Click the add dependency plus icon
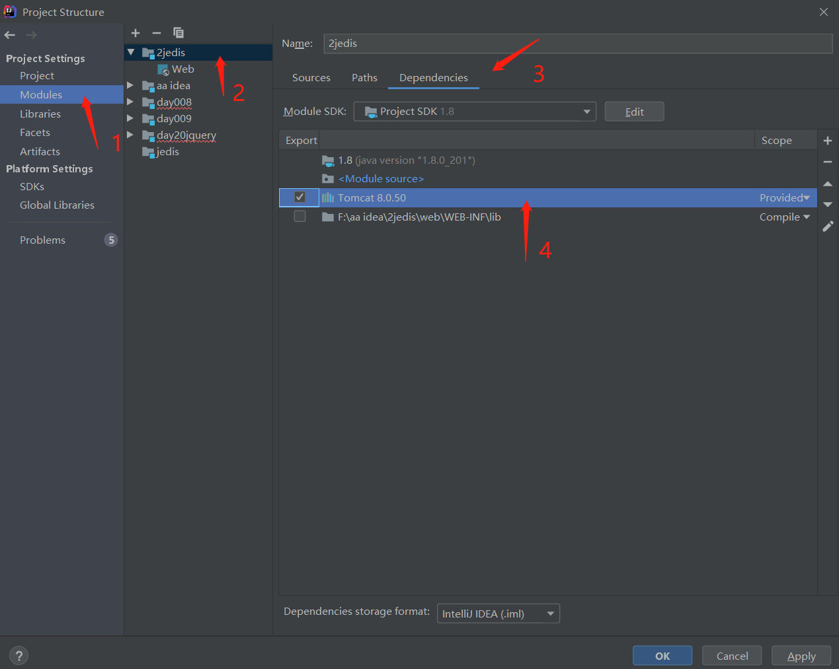The width and height of the screenshot is (839, 669). pos(827,141)
